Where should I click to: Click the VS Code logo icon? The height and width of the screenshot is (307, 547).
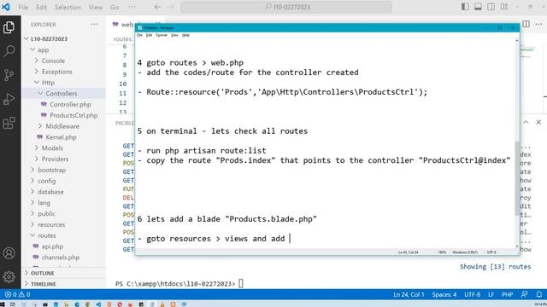6,7
